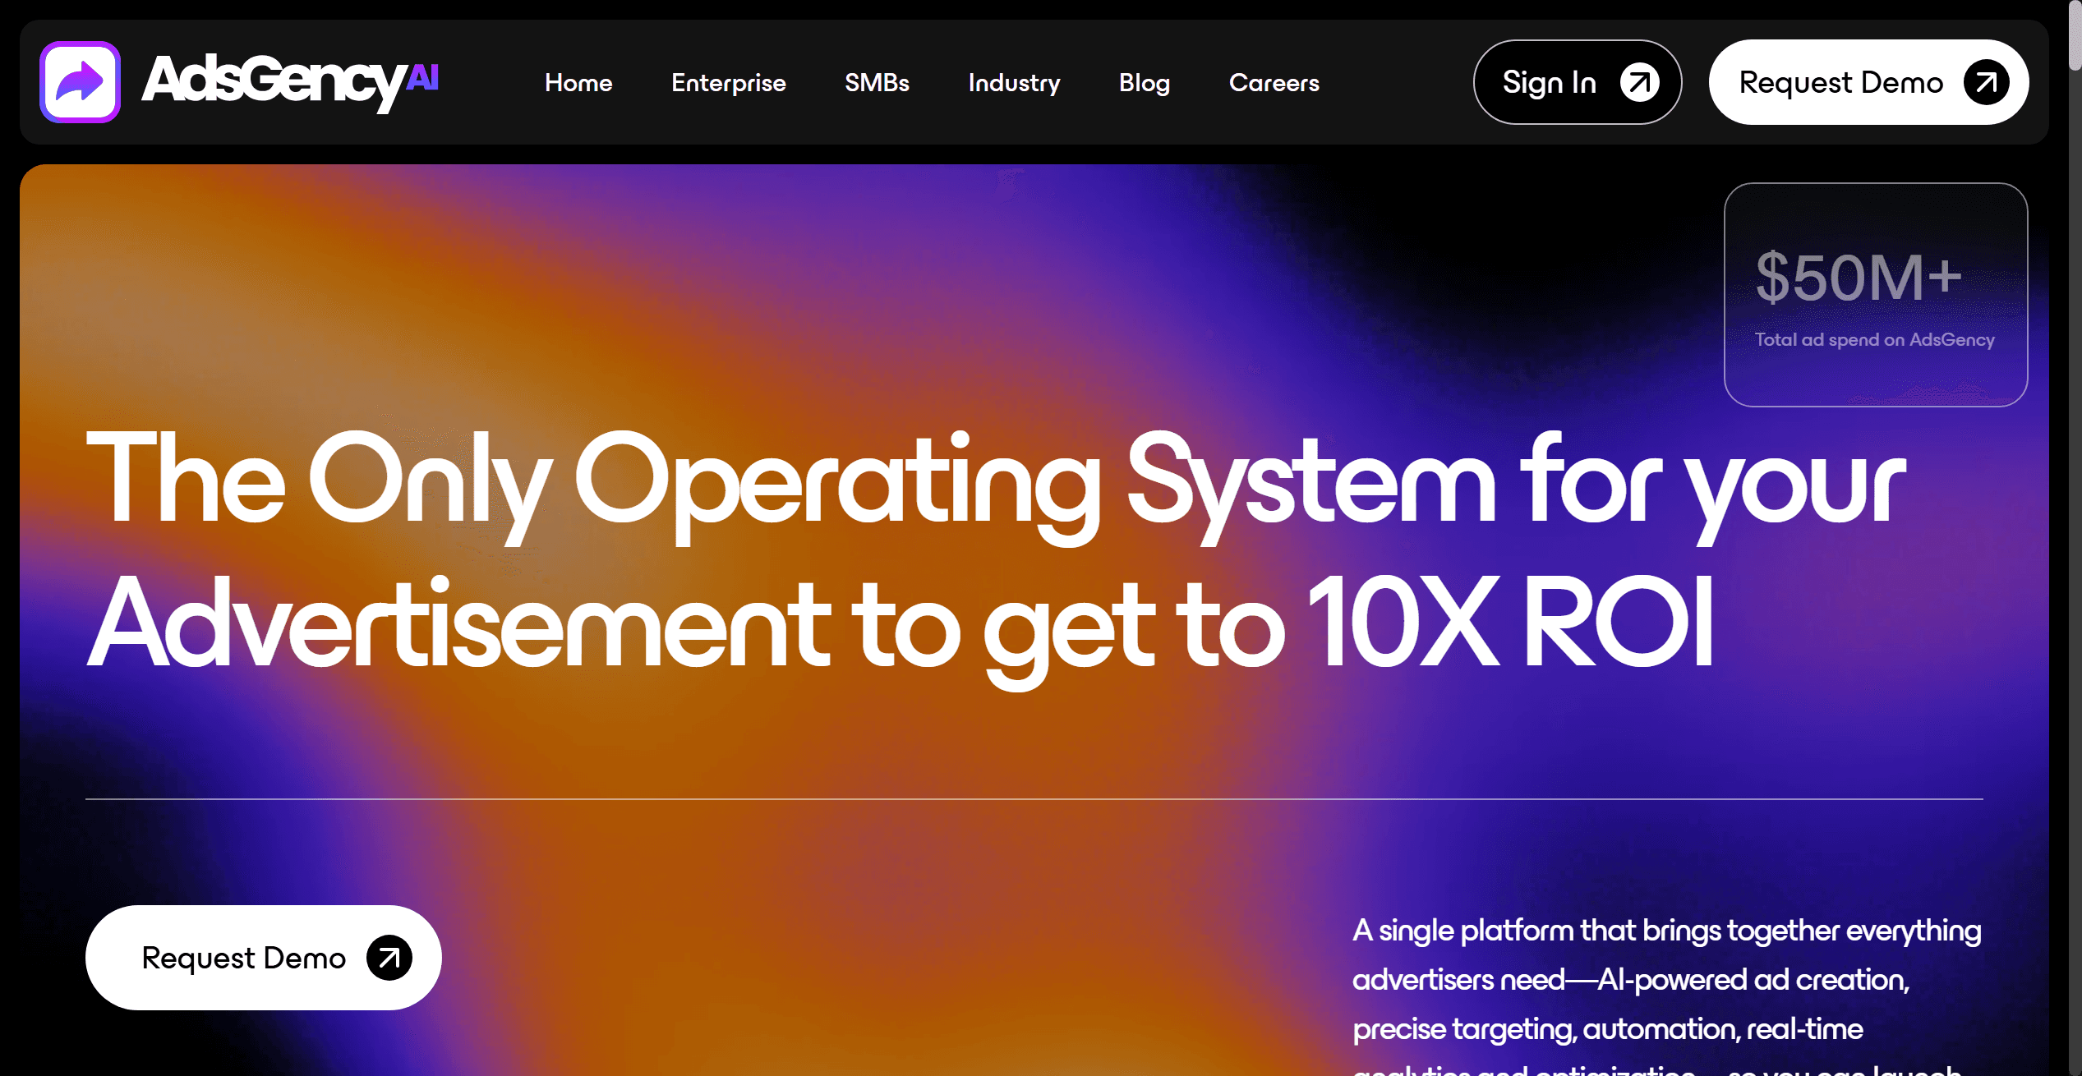The width and height of the screenshot is (2082, 1076).
Task: Select SMBs in the navigation bar
Action: pos(877,83)
